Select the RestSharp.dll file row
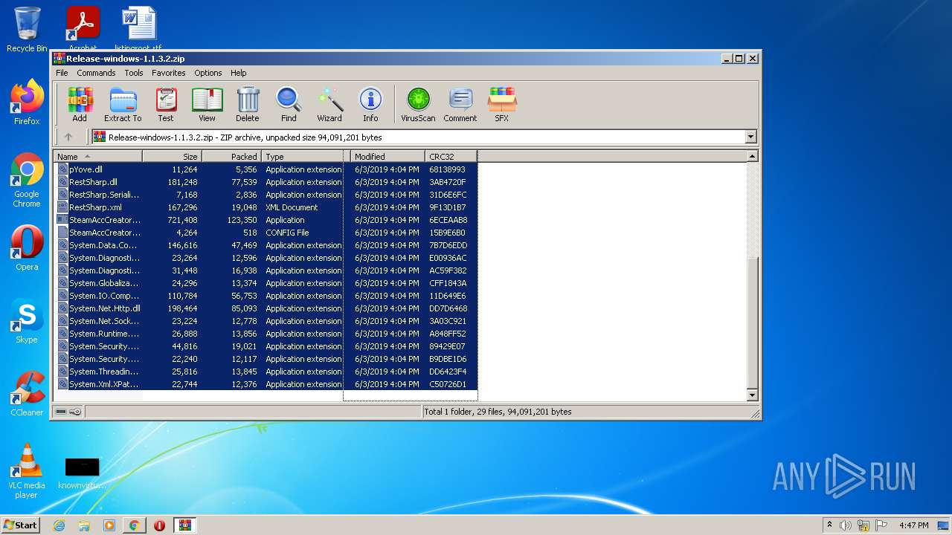 (x=267, y=182)
